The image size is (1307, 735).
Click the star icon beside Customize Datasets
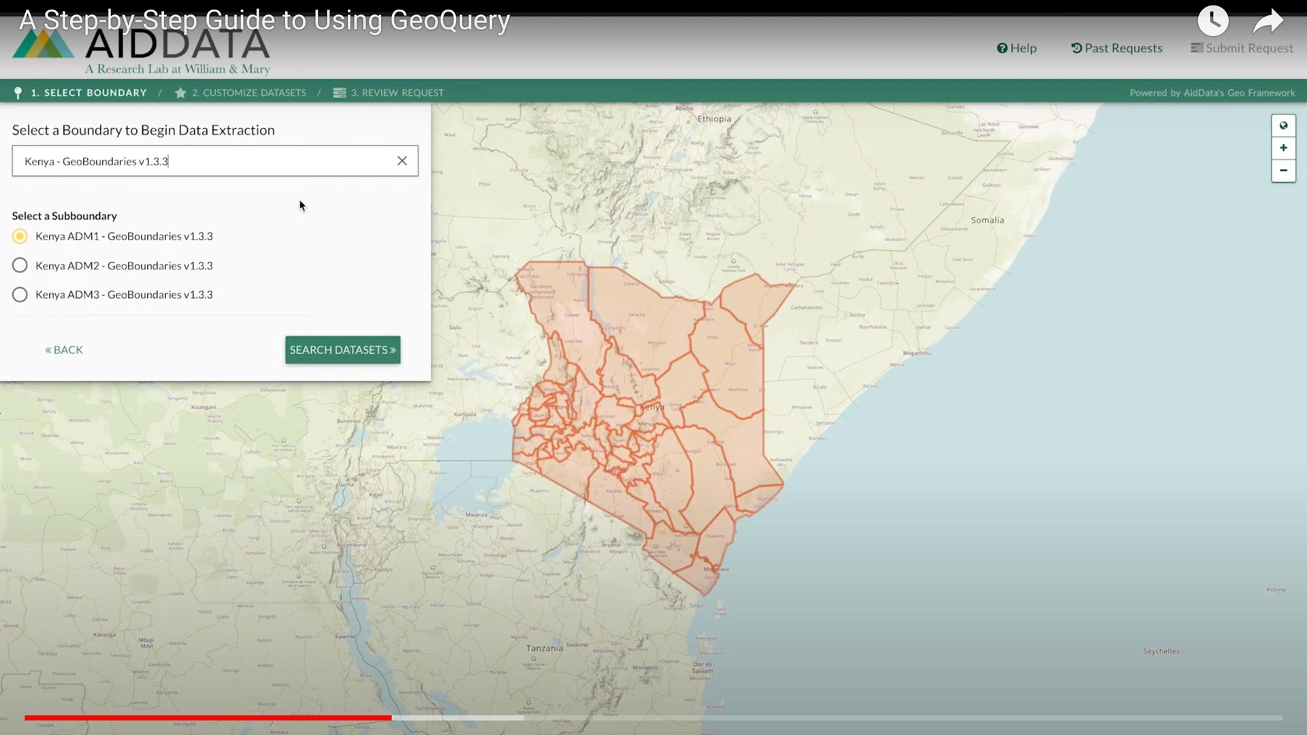[180, 93]
